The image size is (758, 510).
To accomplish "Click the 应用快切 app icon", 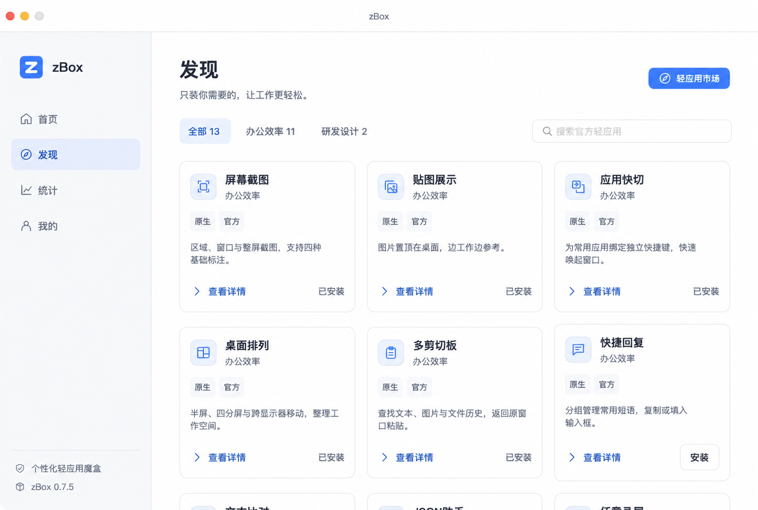I will (x=578, y=187).
